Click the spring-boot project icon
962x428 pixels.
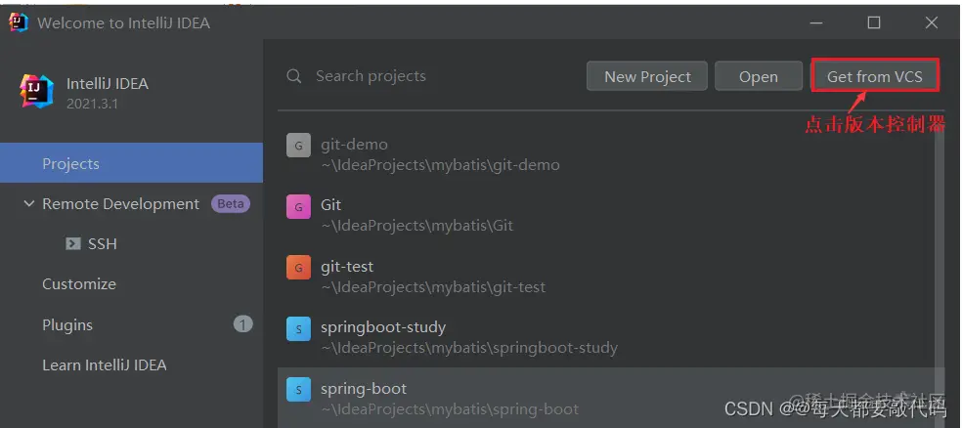coord(298,390)
